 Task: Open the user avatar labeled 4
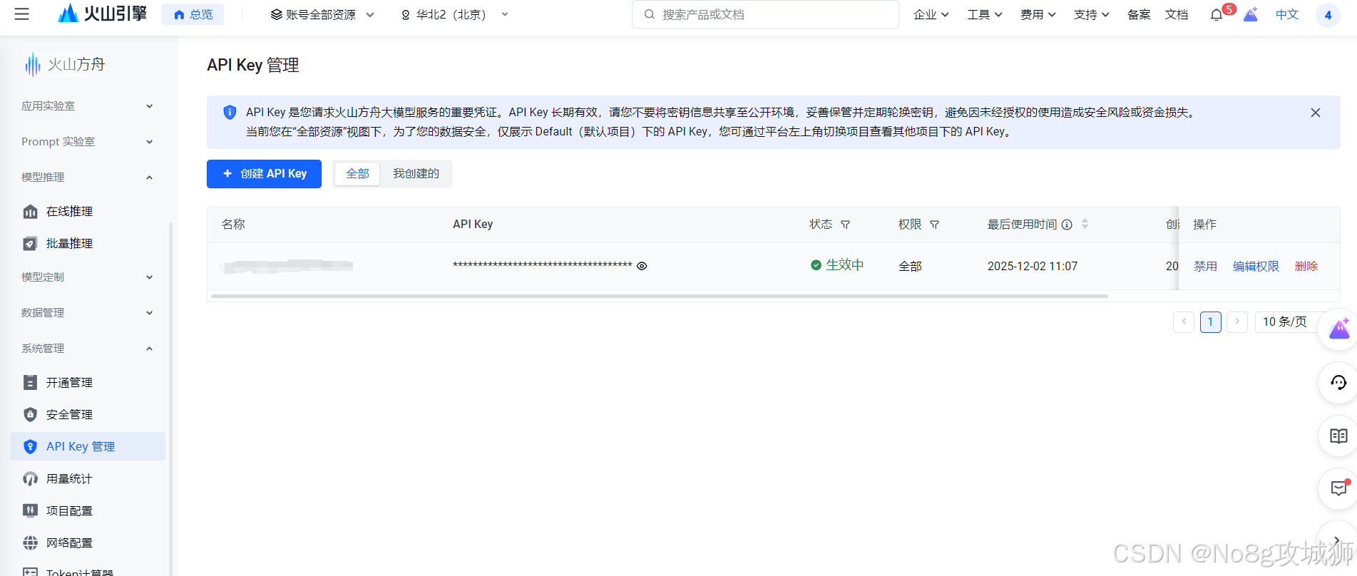pyautogui.click(x=1328, y=15)
